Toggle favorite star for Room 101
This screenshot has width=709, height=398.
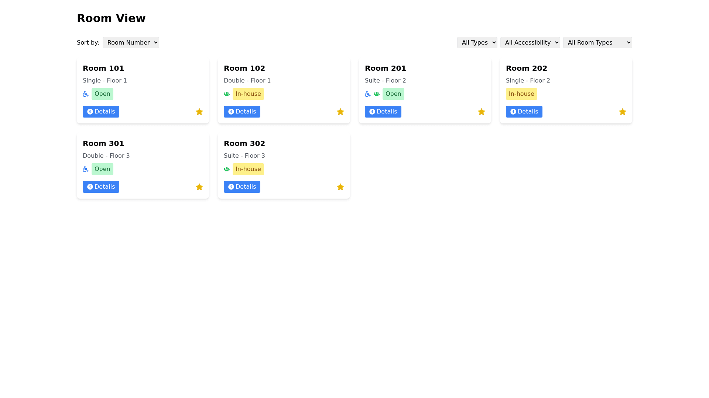point(199,112)
